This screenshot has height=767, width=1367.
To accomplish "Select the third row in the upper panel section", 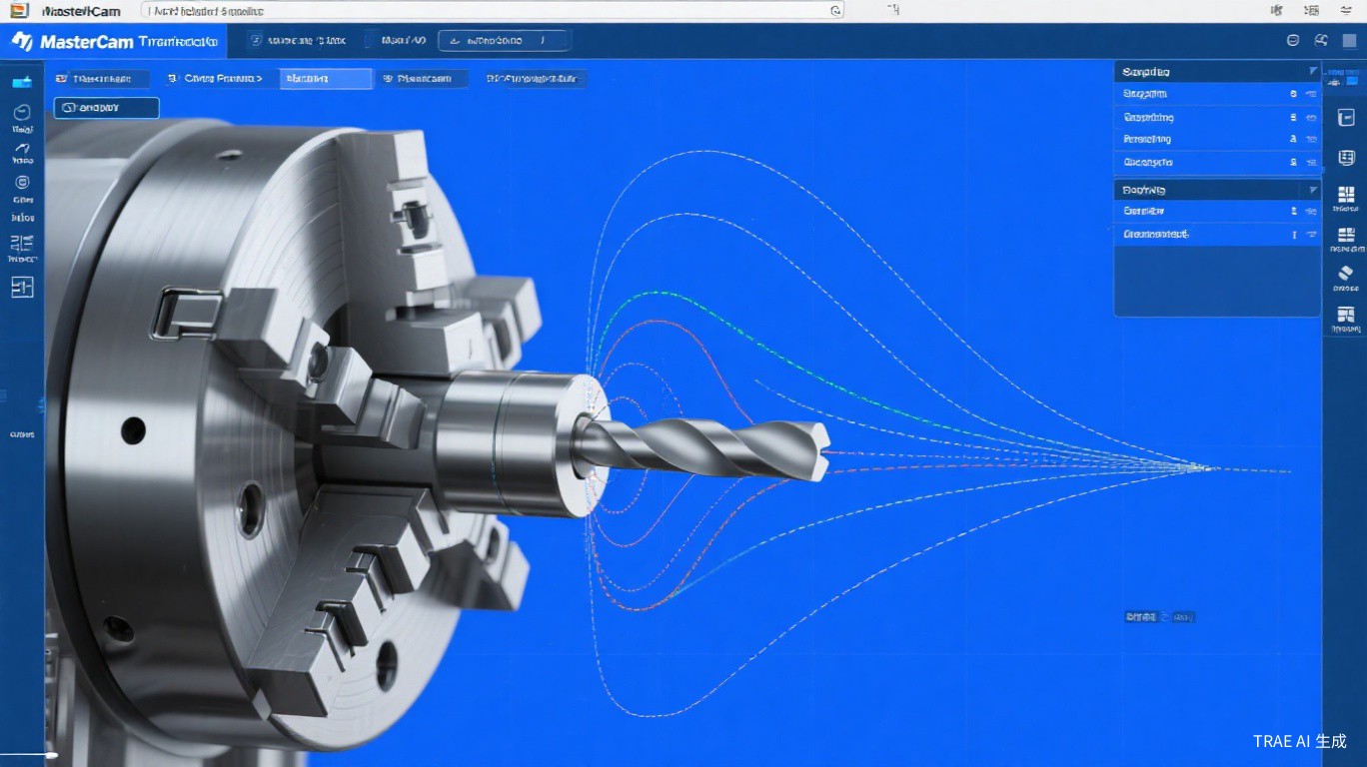I will (1217, 140).
